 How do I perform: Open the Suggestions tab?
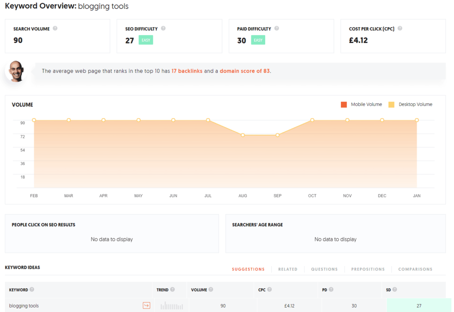tap(248, 269)
